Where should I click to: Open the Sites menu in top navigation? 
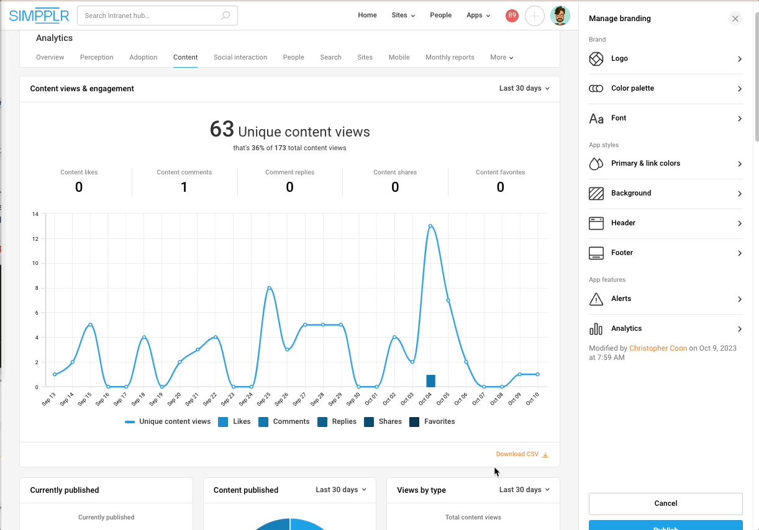click(403, 16)
